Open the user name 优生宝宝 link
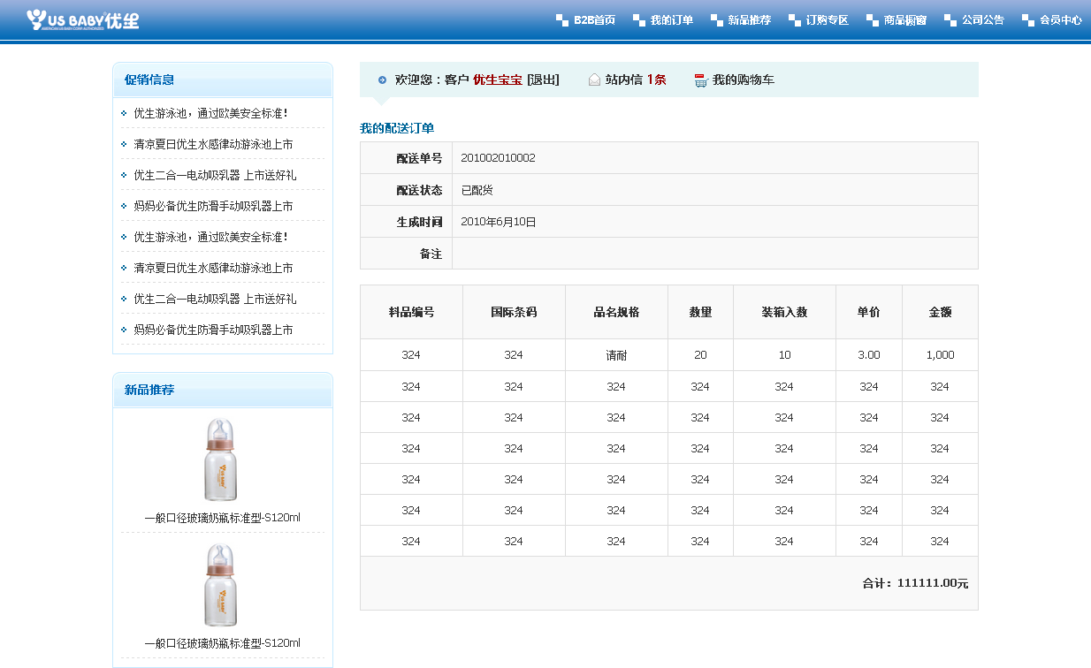This screenshot has height=668, width=1091. pos(497,80)
